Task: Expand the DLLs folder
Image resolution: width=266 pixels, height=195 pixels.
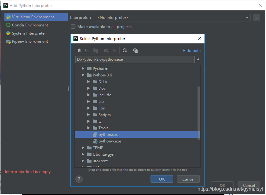Action: point(88,81)
